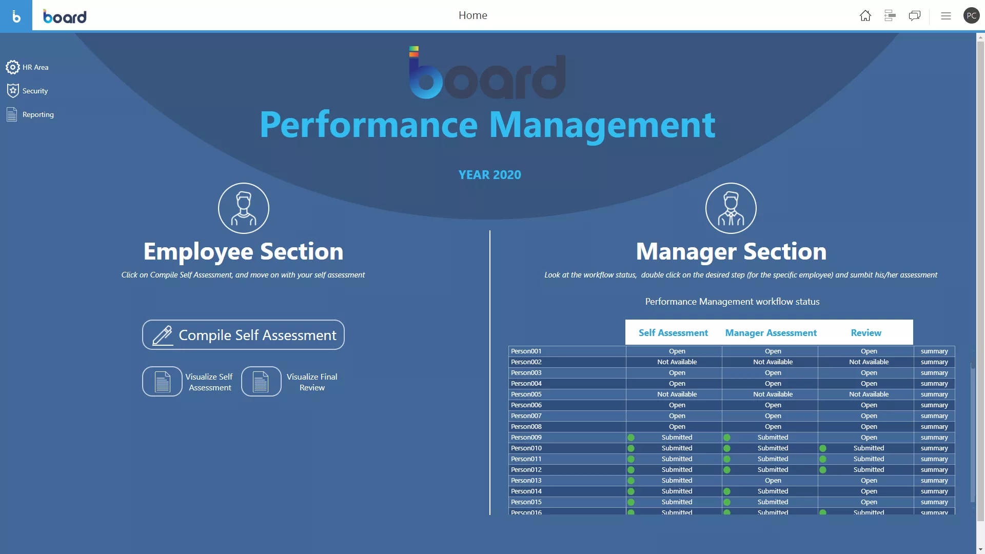Click summary link for Person001

934,350
